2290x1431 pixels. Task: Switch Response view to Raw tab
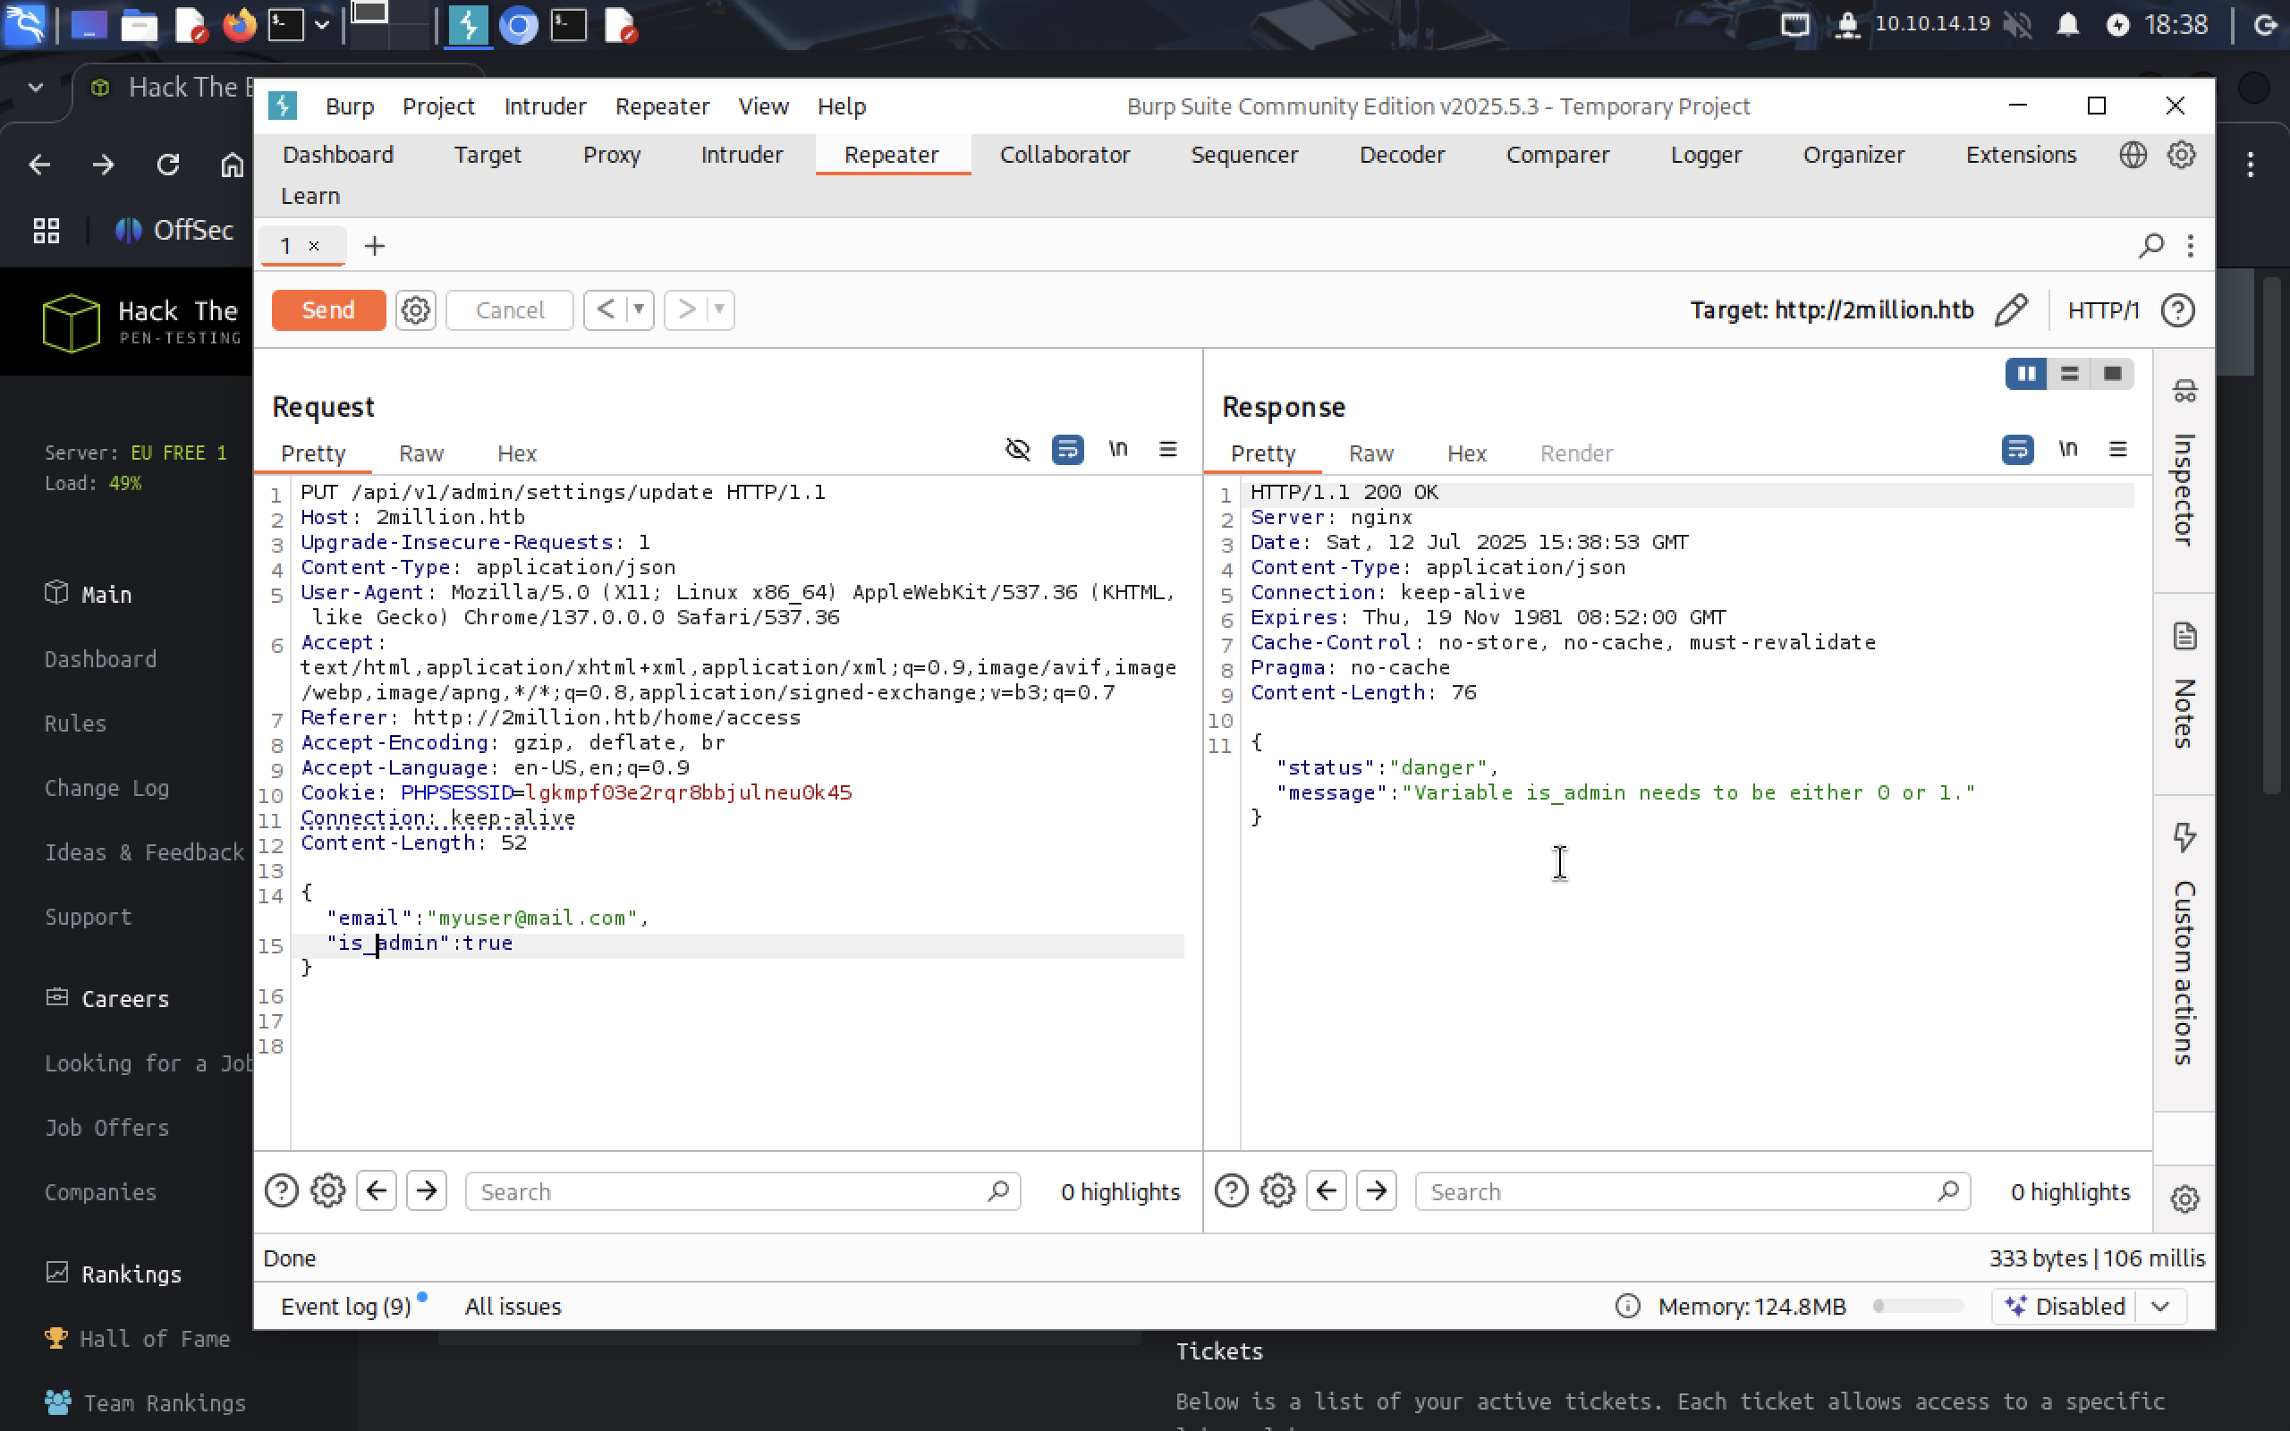tap(1371, 453)
